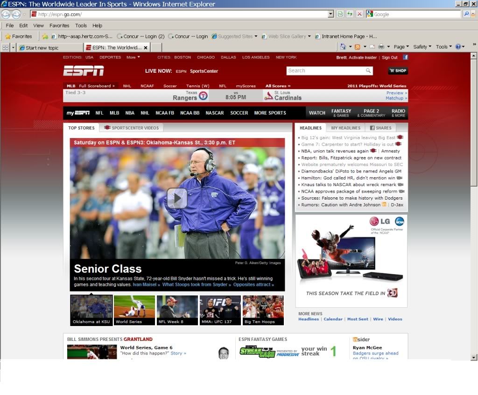478x395 pixels.
Task: Expand the editions More dropdown
Action: click(x=133, y=57)
